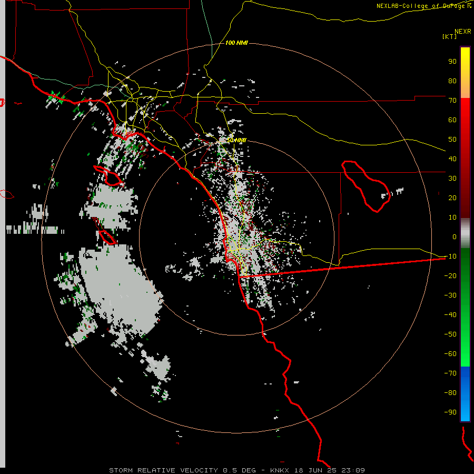Click the -70 knot scale label

coord(450,373)
